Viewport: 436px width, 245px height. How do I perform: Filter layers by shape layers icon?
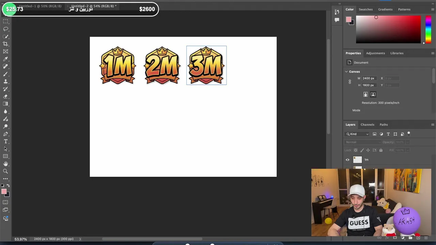395,134
